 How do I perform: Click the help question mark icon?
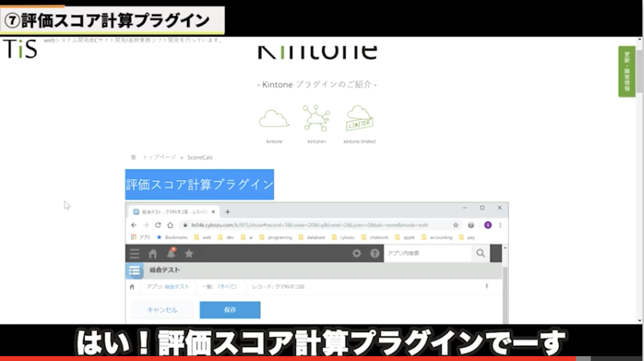(x=374, y=254)
